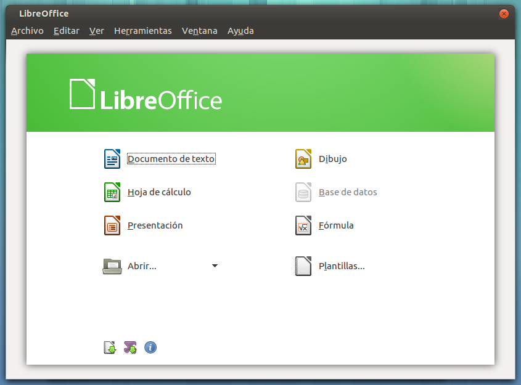Expand the Abrir dropdown arrow

point(215,265)
